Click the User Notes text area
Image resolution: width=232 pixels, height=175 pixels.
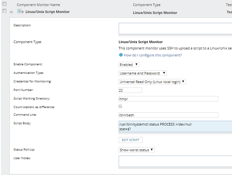click(x=175, y=161)
